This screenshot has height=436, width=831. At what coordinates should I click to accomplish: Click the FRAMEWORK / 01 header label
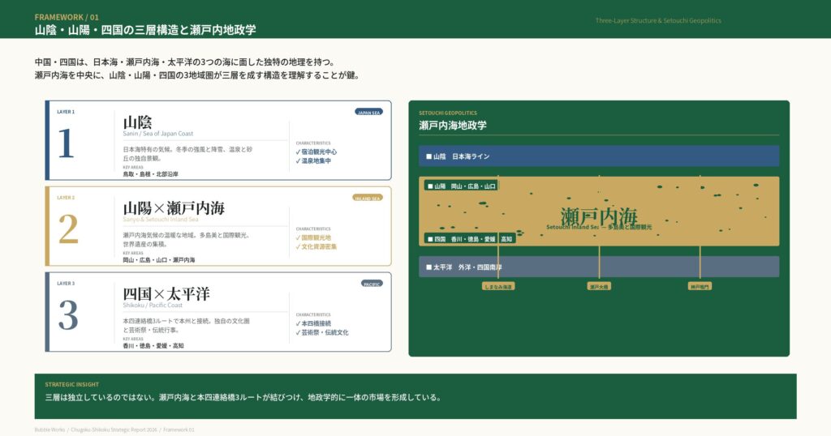pyautogui.click(x=67, y=17)
